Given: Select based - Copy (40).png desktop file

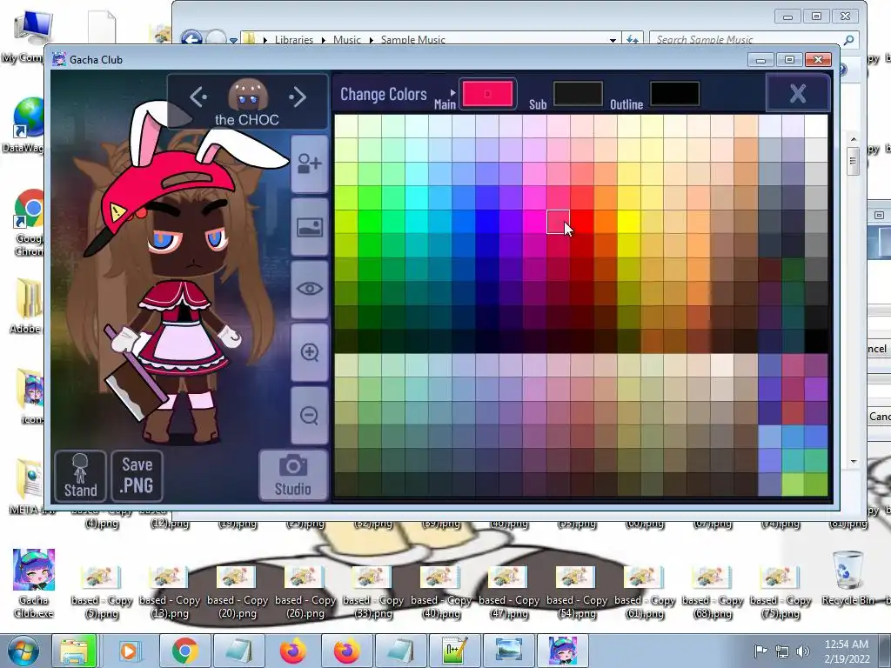Looking at the screenshot, I should point(441,591).
